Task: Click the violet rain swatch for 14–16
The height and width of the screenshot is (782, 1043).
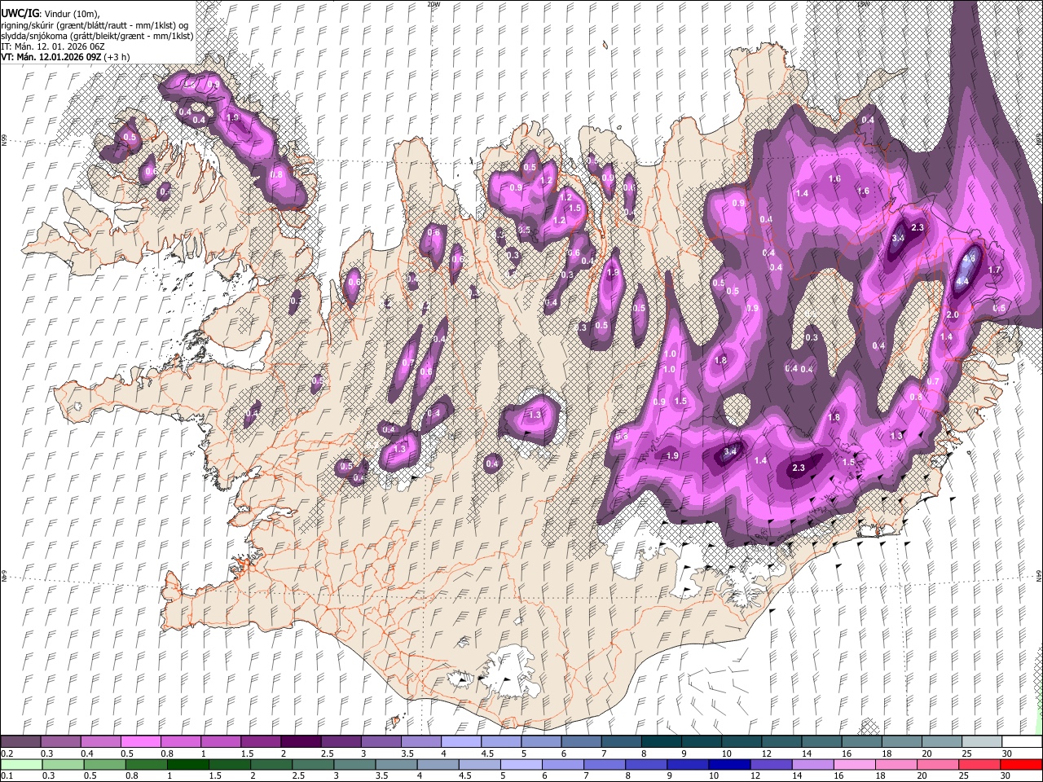Action: click(813, 764)
